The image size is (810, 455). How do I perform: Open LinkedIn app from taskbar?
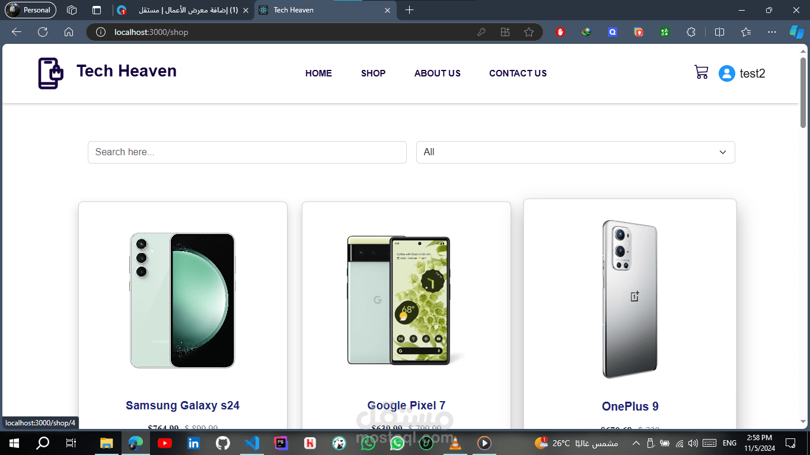pos(193,443)
